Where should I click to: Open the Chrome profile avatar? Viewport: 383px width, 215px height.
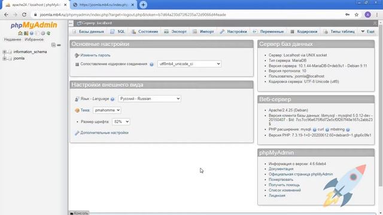coord(367,14)
